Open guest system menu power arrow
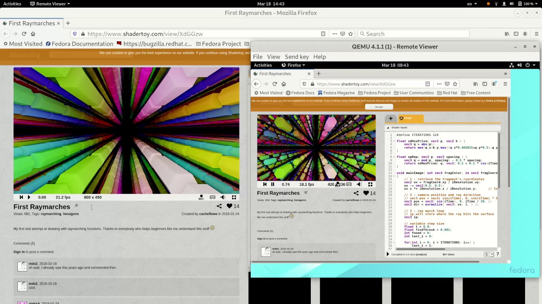This screenshot has height=304, width=542. pos(534,65)
